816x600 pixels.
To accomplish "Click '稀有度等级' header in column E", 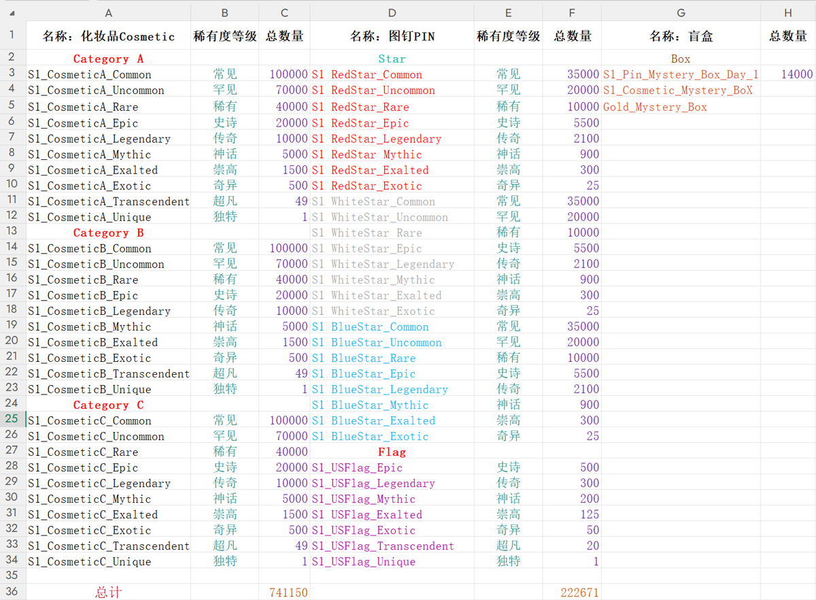I will point(509,37).
